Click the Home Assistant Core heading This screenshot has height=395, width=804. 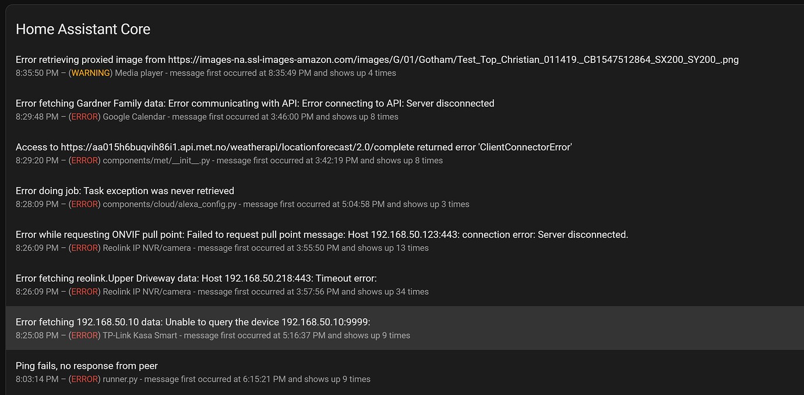click(x=83, y=28)
